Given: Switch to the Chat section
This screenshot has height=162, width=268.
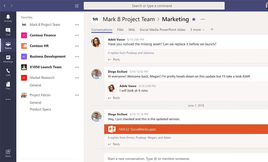Looking at the screenshot, I should pyautogui.click(x=8, y=32).
